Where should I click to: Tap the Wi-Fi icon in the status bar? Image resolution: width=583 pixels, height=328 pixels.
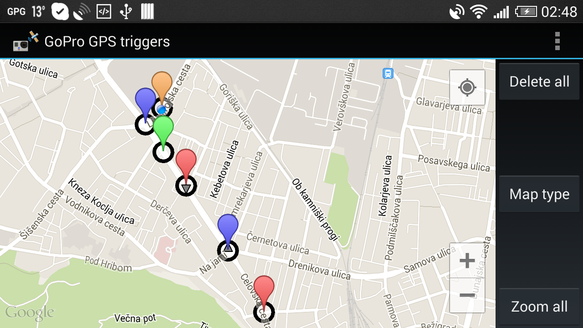pyautogui.click(x=479, y=10)
